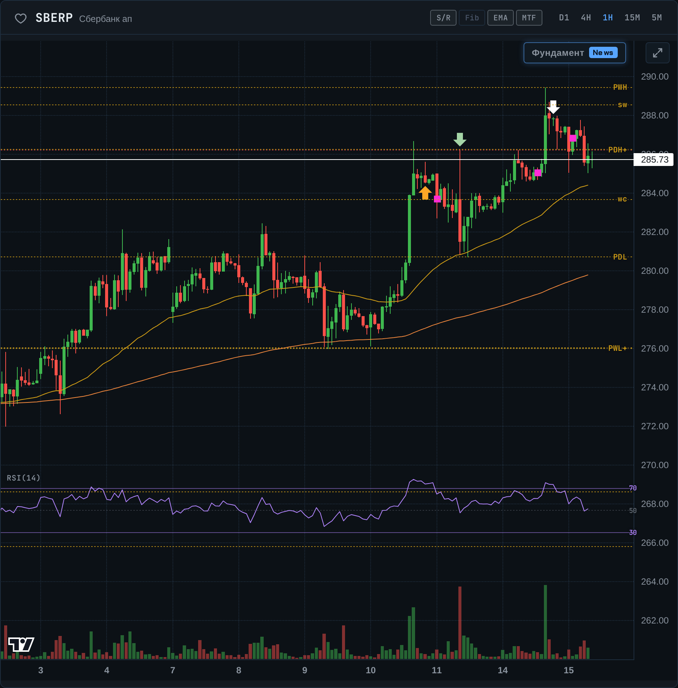
Task: Open the Фундамент News panel
Action: 575,53
